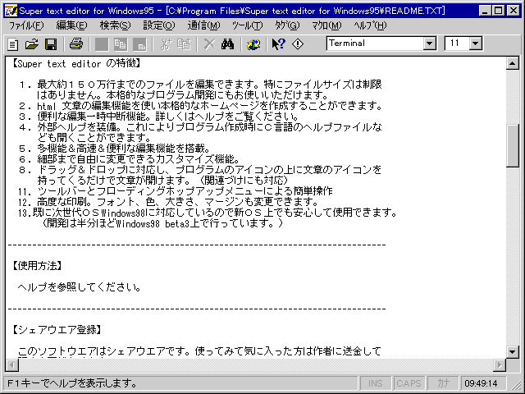The height and width of the screenshot is (394, 525).
Task: Click feature line 13 mentioning Windows98
Action: click(x=208, y=213)
